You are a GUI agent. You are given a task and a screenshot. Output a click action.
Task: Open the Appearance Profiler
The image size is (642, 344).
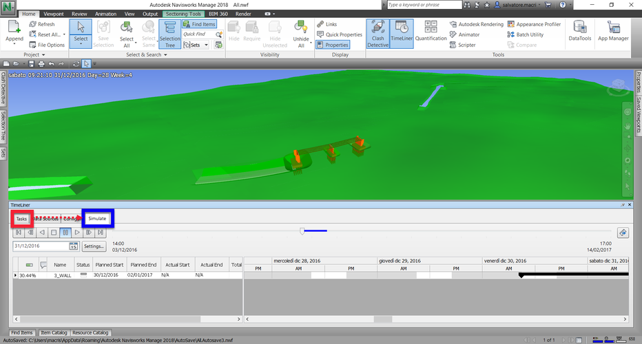click(534, 24)
